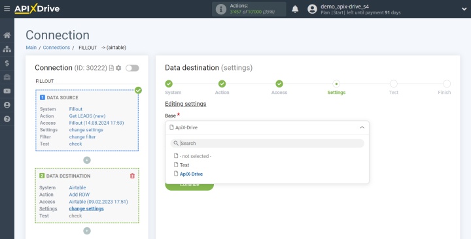Open the connection document copy icon
Viewport: 471px width, 239px height.
pos(111,68)
